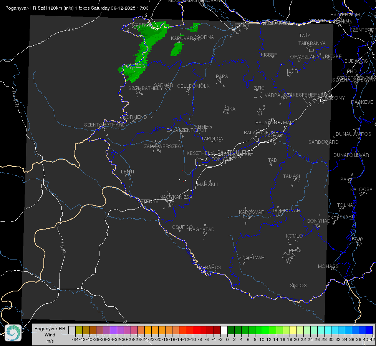376x346 pixels.
Task: Pick the dark green swatch between 0 and 2
Action: tap(231, 330)
